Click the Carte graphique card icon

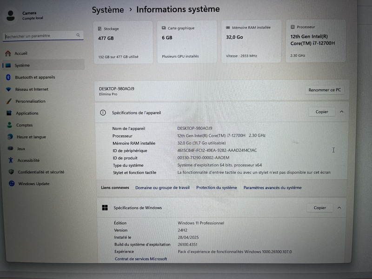[x=164, y=28]
